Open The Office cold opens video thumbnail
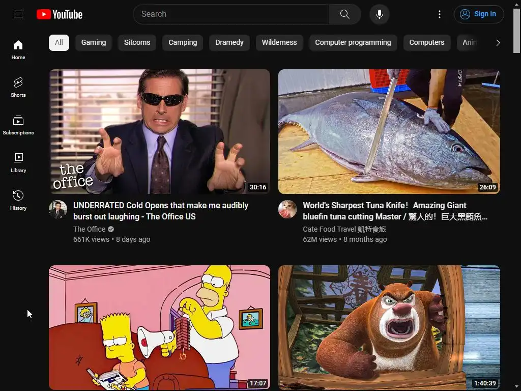The height and width of the screenshot is (391, 521). [x=159, y=131]
